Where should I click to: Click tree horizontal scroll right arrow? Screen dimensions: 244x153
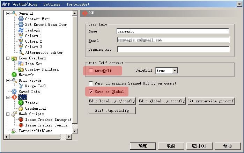tap(69, 137)
